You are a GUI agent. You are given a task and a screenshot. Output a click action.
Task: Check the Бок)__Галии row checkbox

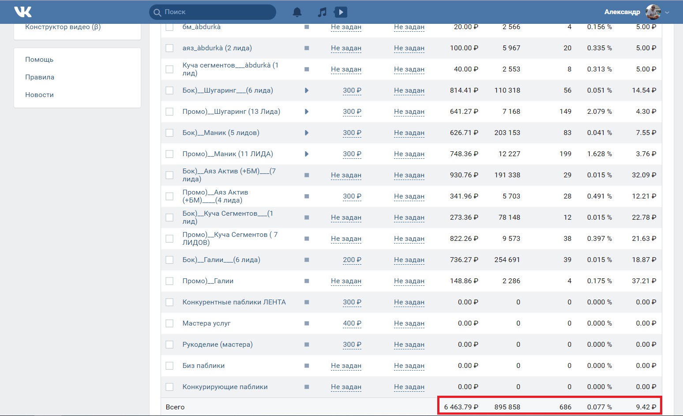coord(169,260)
